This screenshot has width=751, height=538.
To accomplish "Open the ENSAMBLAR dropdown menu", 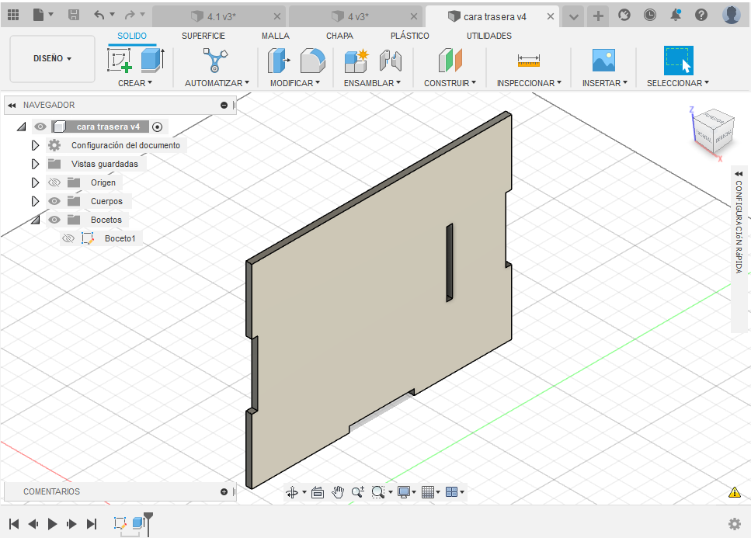I will [372, 83].
